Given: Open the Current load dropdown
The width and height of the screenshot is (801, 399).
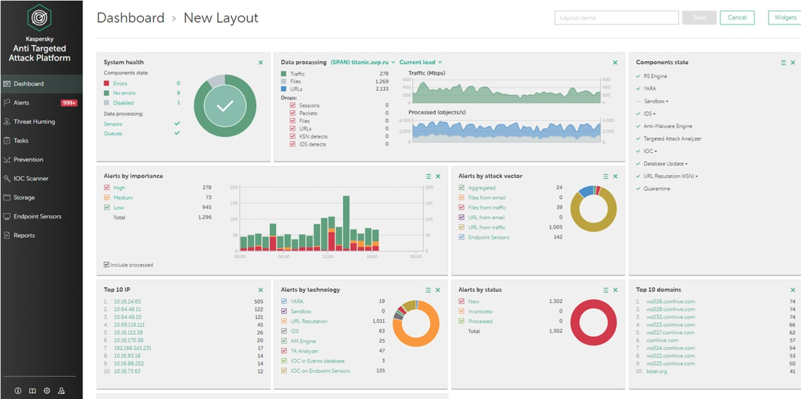Looking at the screenshot, I should 420,62.
